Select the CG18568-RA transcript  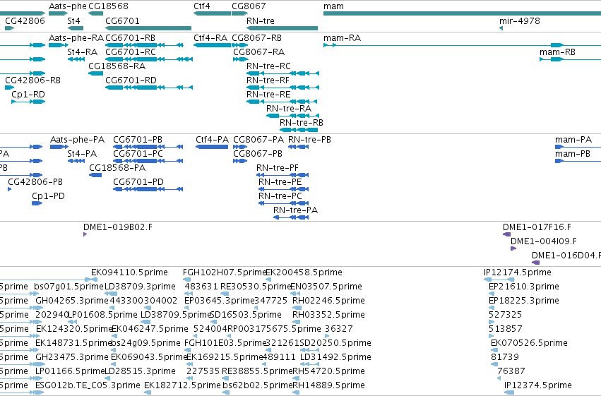tap(96, 73)
